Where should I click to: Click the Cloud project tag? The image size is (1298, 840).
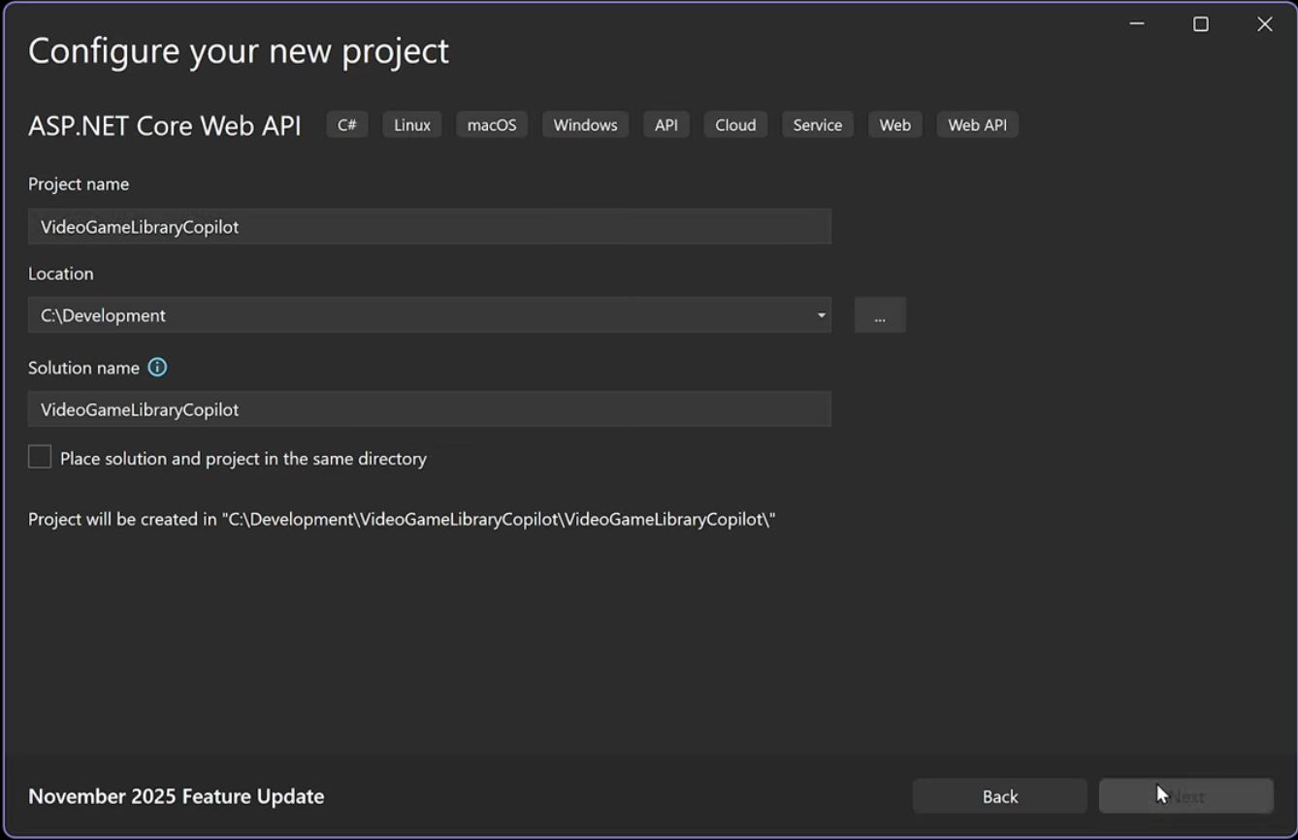coord(734,124)
